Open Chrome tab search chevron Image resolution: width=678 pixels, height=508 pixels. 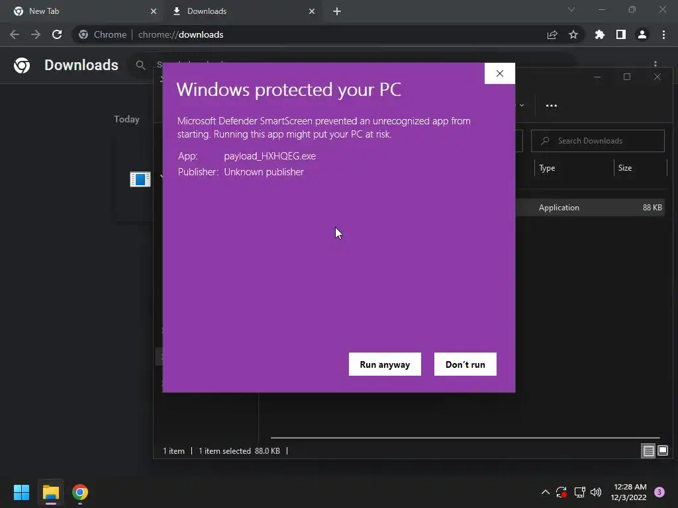coord(571,9)
